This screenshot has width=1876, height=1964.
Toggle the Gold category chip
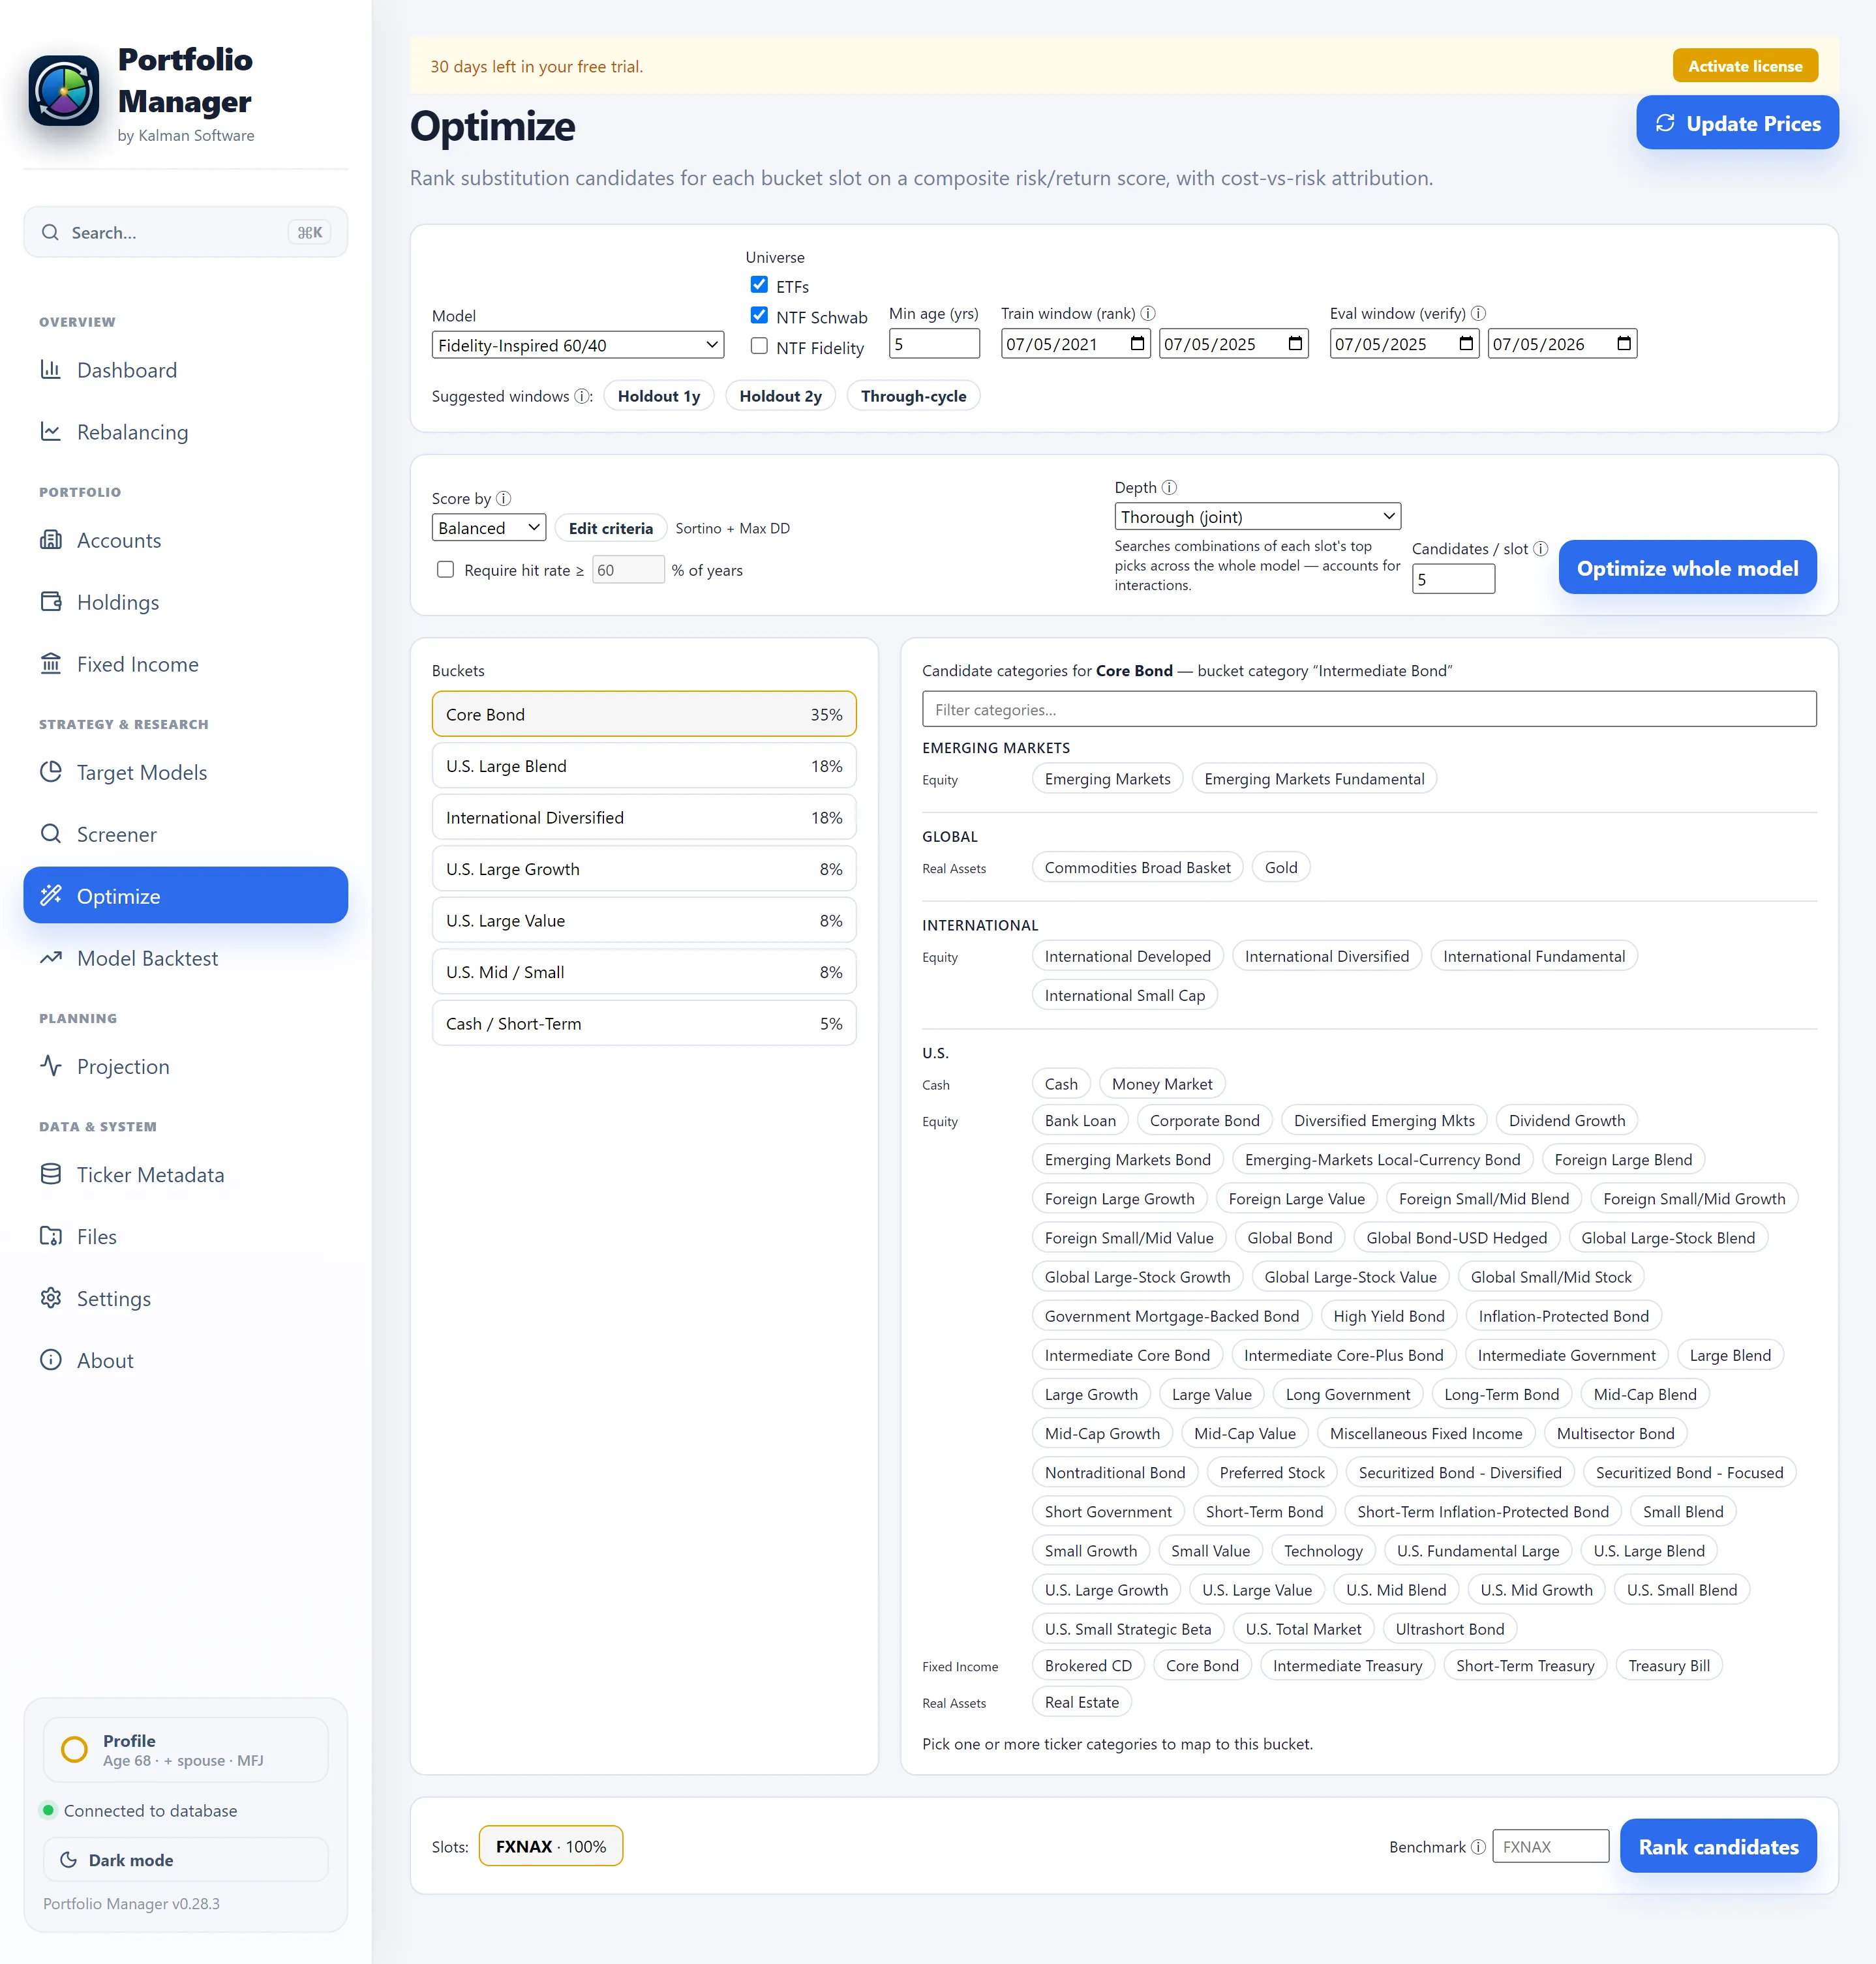click(x=1280, y=867)
